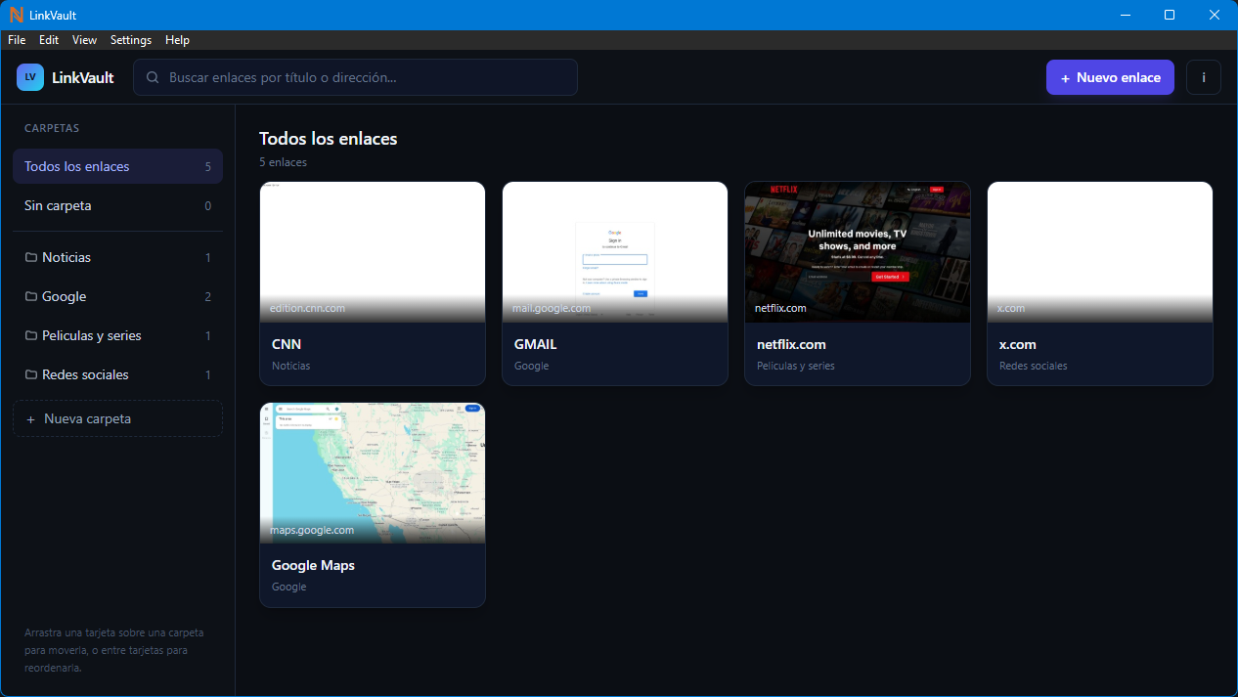Click the search magnifier icon
The width and height of the screenshot is (1238, 697).
(x=153, y=77)
